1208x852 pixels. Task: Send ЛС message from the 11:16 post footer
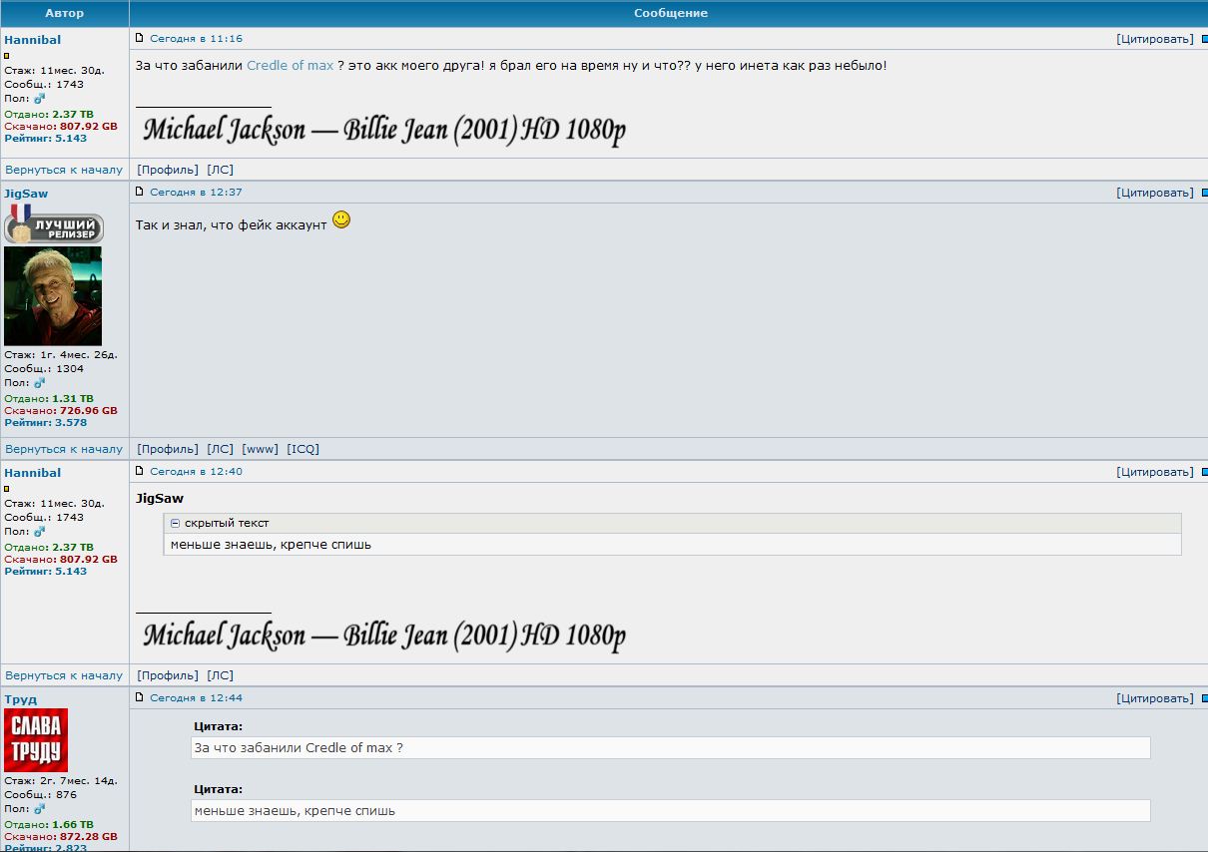tap(220, 170)
